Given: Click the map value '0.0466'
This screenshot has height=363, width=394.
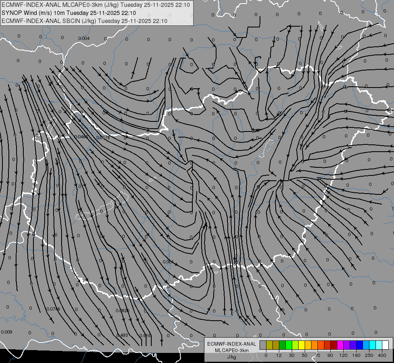Looking at the screenshot, I should click(81, 137).
